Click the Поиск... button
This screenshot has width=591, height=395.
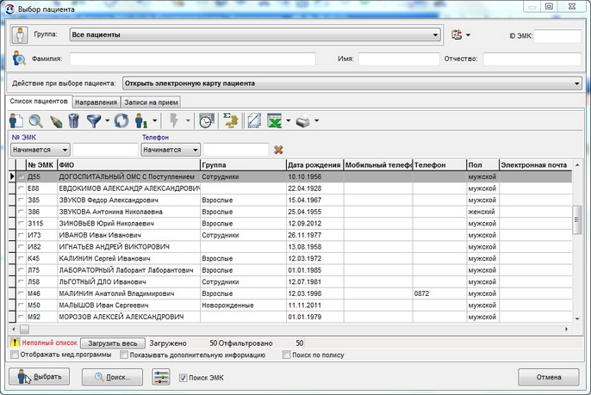click(x=112, y=377)
